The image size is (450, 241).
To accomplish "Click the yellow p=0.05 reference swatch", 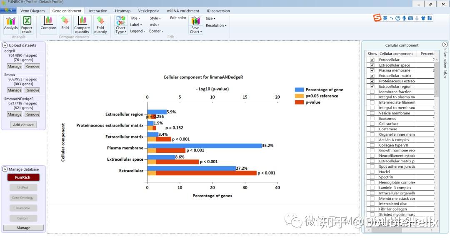I will point(299,96).
